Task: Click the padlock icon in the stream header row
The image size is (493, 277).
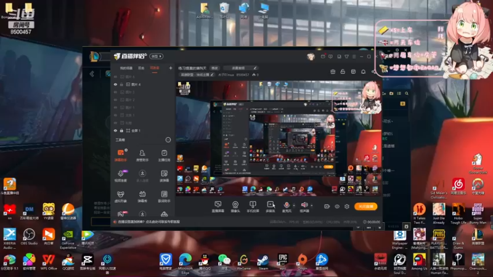Action: pyautogui.click(x=343, y=71)
